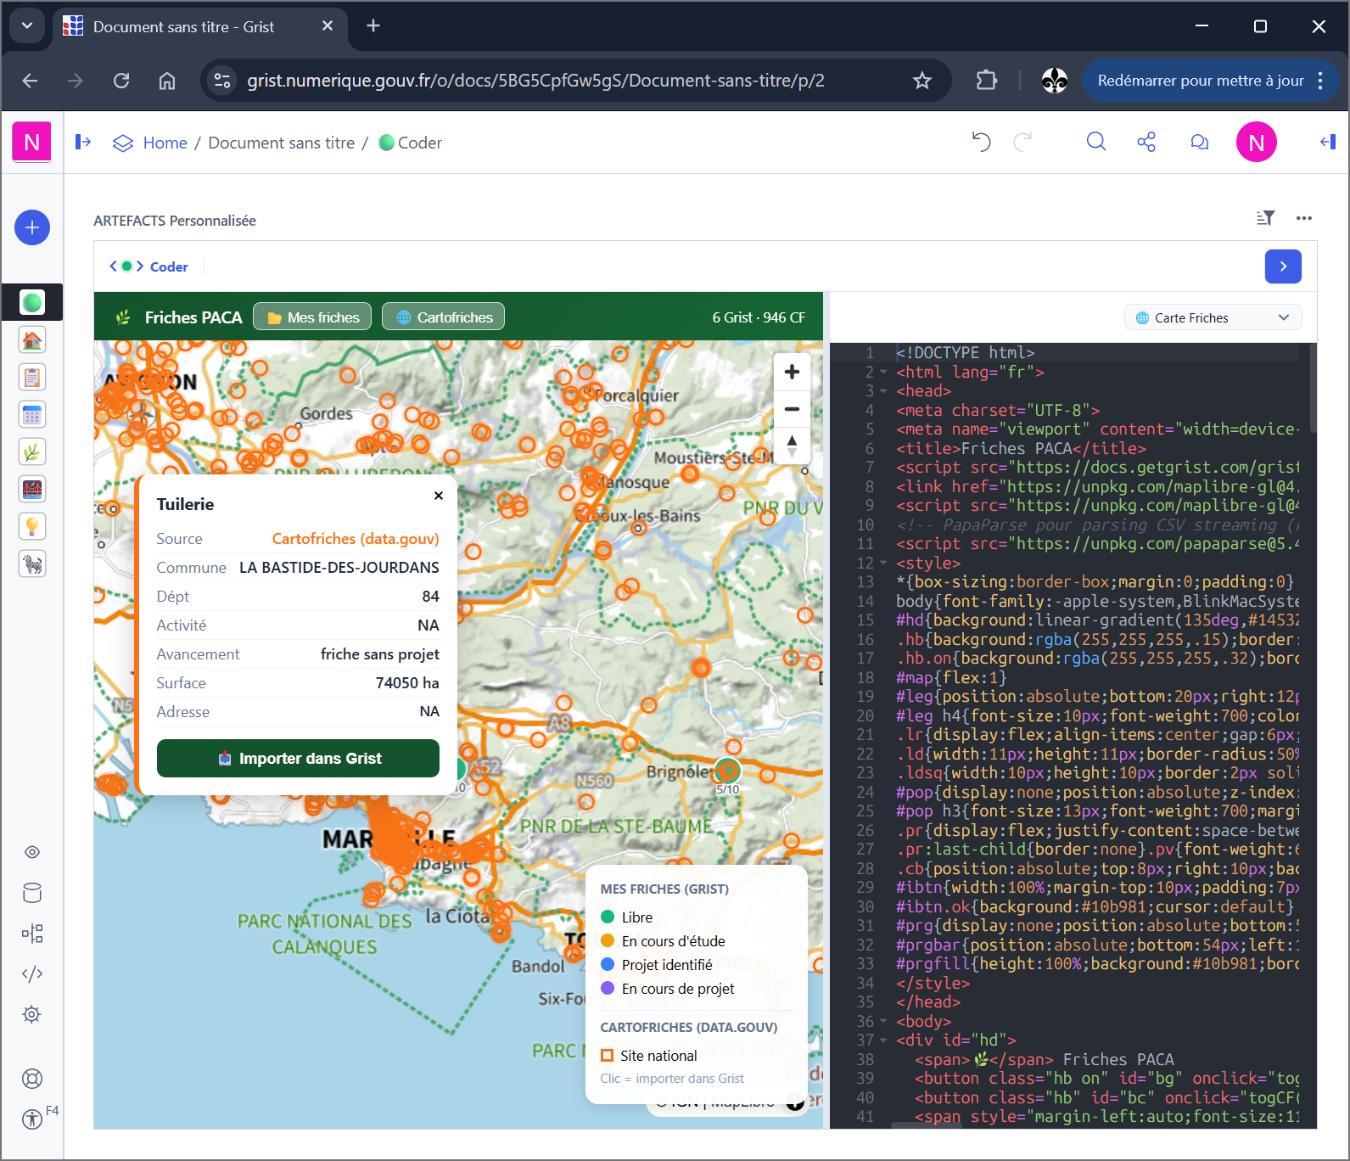Open the clipboard icon page in sidebar
Screen dimensions: 1350x1161
[32, 378]
